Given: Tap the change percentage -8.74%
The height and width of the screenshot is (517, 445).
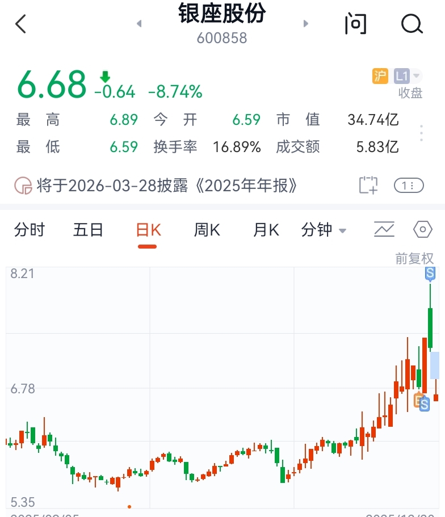Looking at the screenshot, I should click(175, 91).
